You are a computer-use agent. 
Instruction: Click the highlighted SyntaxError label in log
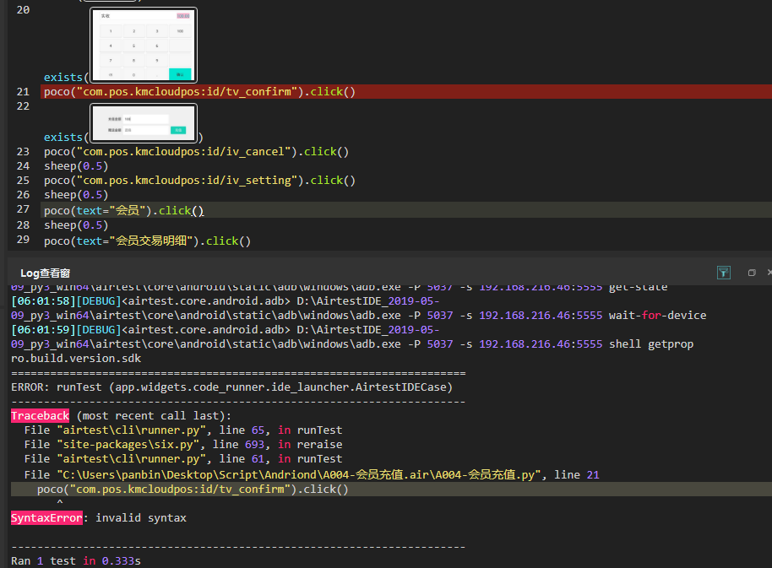(x=46, y=518)
